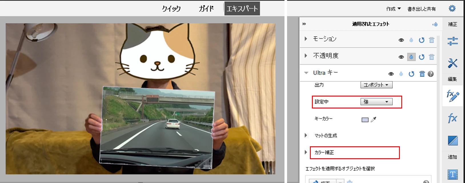Viewport: 465px width, 183px height.
Task: Click the キーカラー color swatch
Action: (x=365, y=120)
